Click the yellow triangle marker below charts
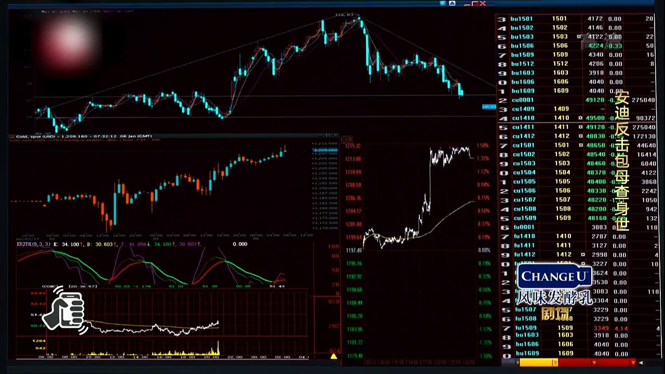665x374 pixels. pos(334,356)
